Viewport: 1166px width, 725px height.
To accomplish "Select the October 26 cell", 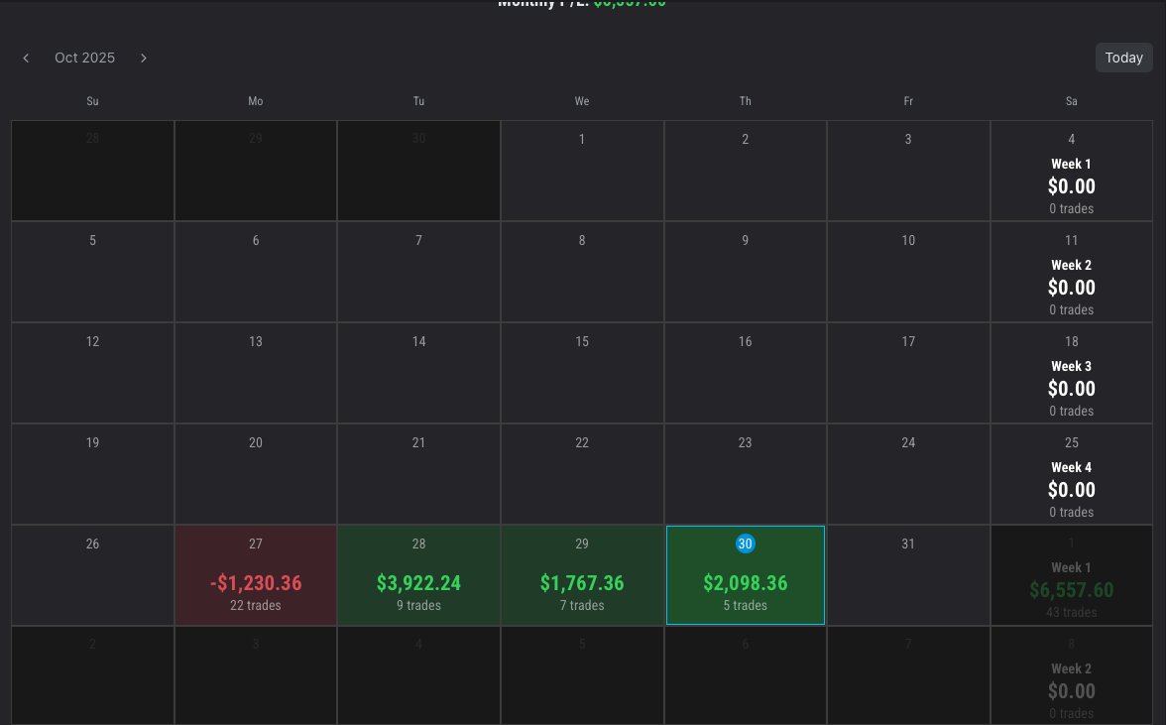I will pos(92,575).
